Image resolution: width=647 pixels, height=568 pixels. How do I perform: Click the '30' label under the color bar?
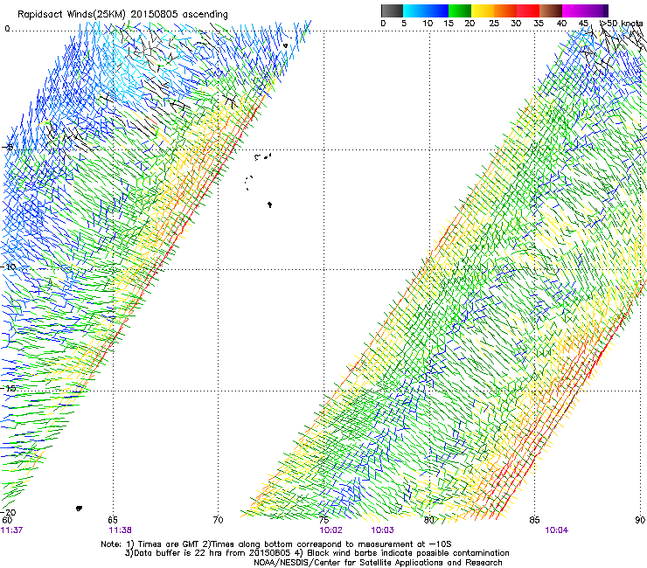pyautogui.click(x=516, y=24)
